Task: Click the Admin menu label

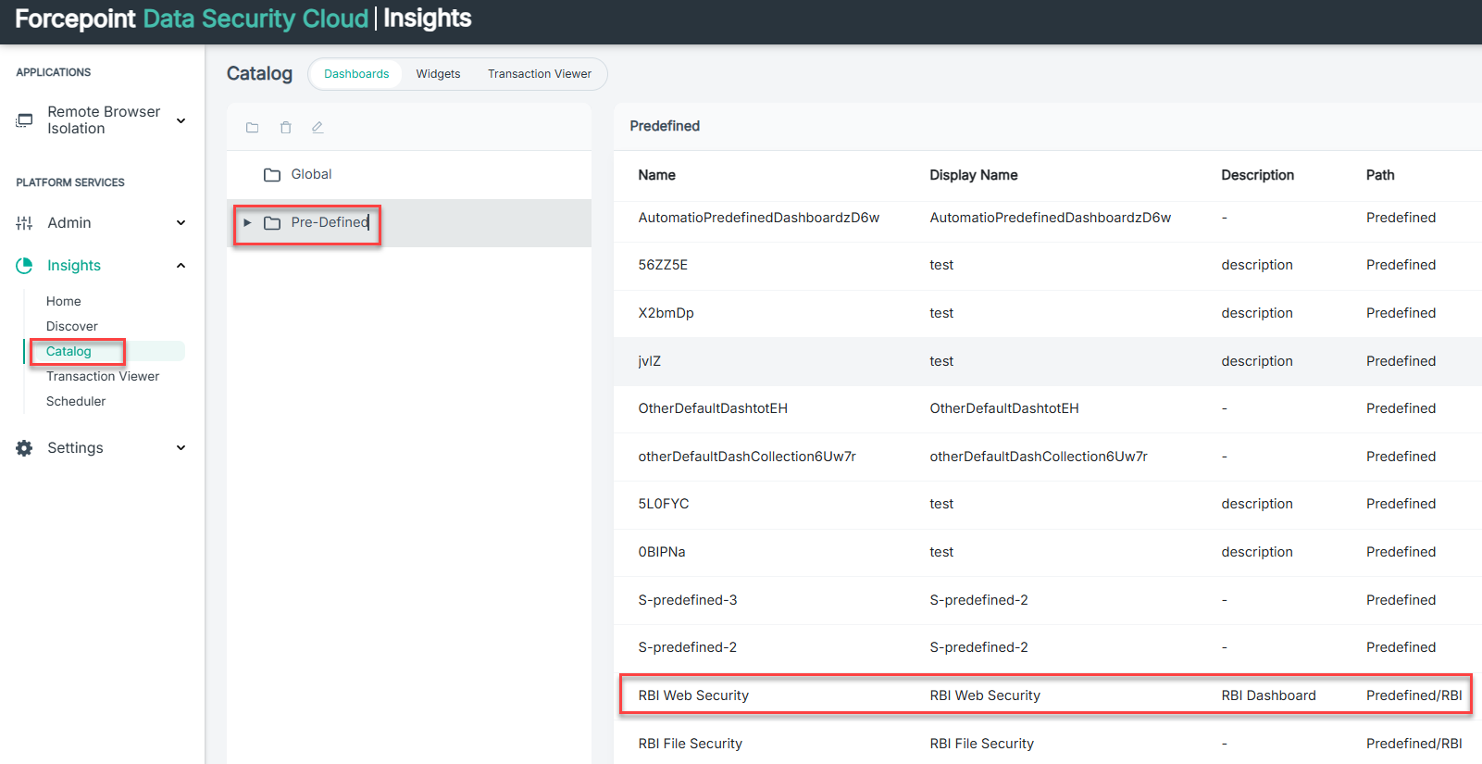Action: tap(69, 223)
